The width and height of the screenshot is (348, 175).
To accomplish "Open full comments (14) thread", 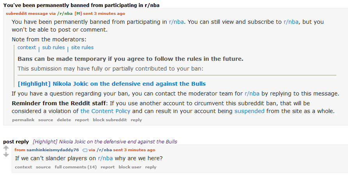I will click(x=76, y=167).
